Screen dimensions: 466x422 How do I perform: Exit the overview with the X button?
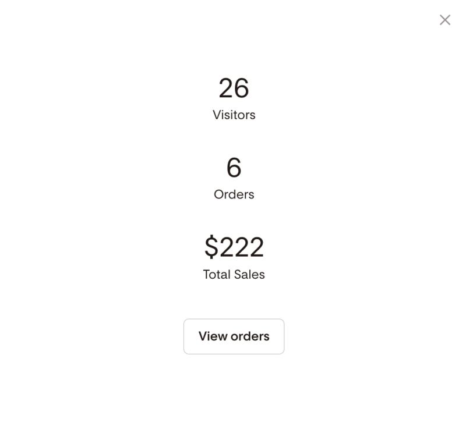click(445, 20)
